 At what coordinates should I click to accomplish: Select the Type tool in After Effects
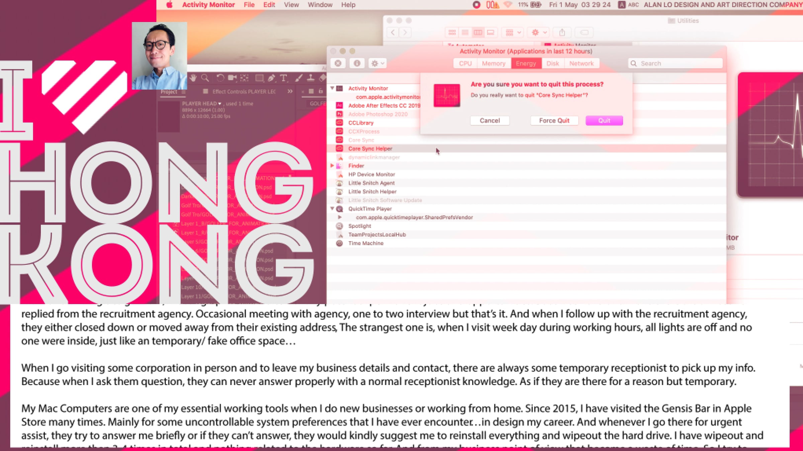(283, 78)
